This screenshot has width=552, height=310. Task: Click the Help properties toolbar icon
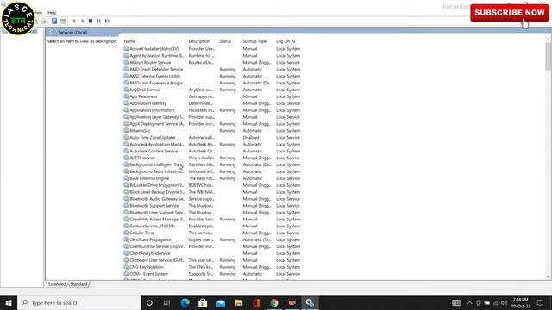click(54, 21)
